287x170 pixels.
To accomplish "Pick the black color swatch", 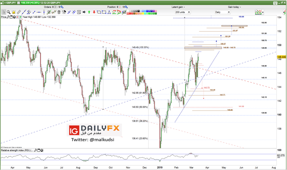I will [x=138, y=11].
